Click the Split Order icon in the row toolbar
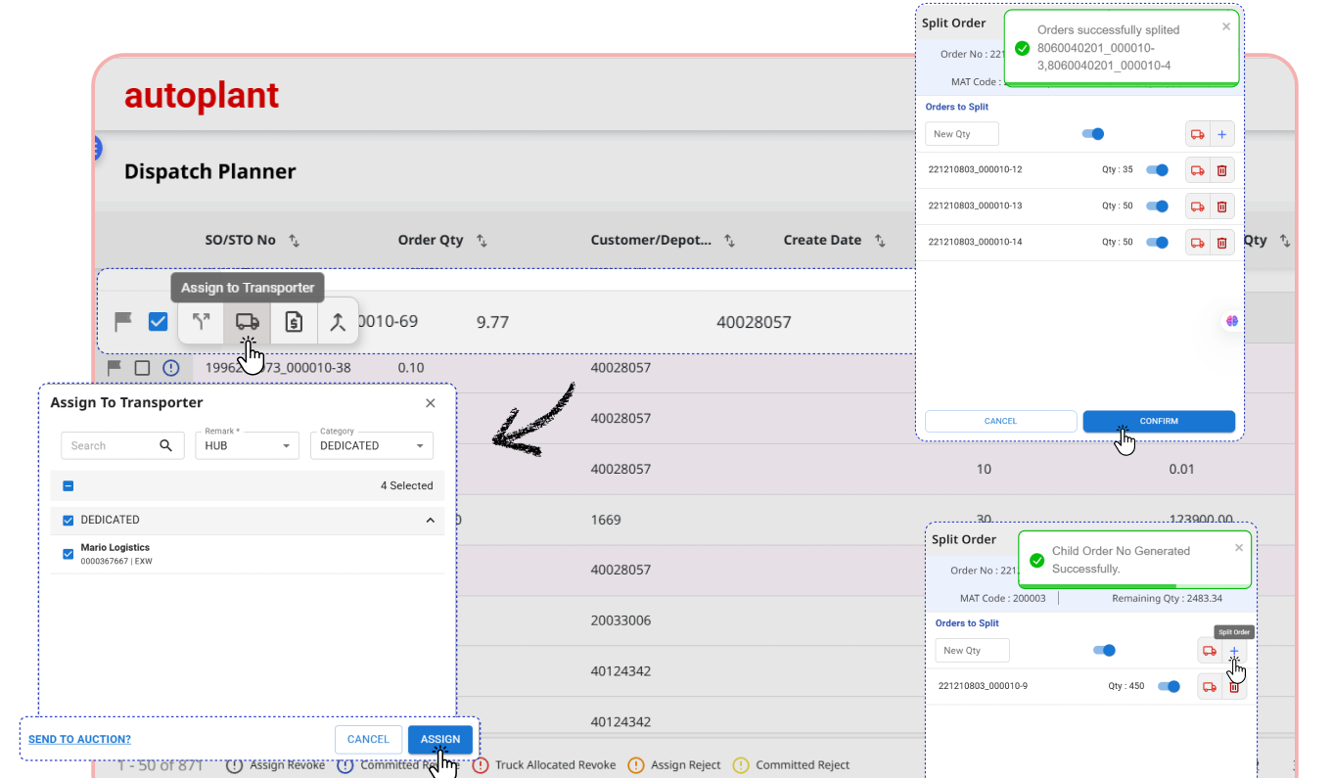1331x779 pixels. point(201,322)
